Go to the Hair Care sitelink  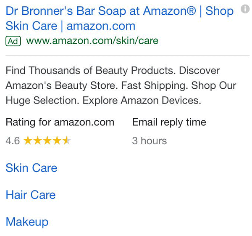tap(31, 195)
